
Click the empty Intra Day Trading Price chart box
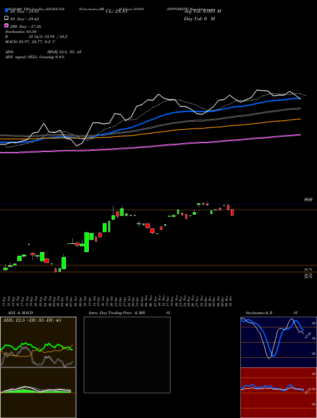[x=127, y=355]
